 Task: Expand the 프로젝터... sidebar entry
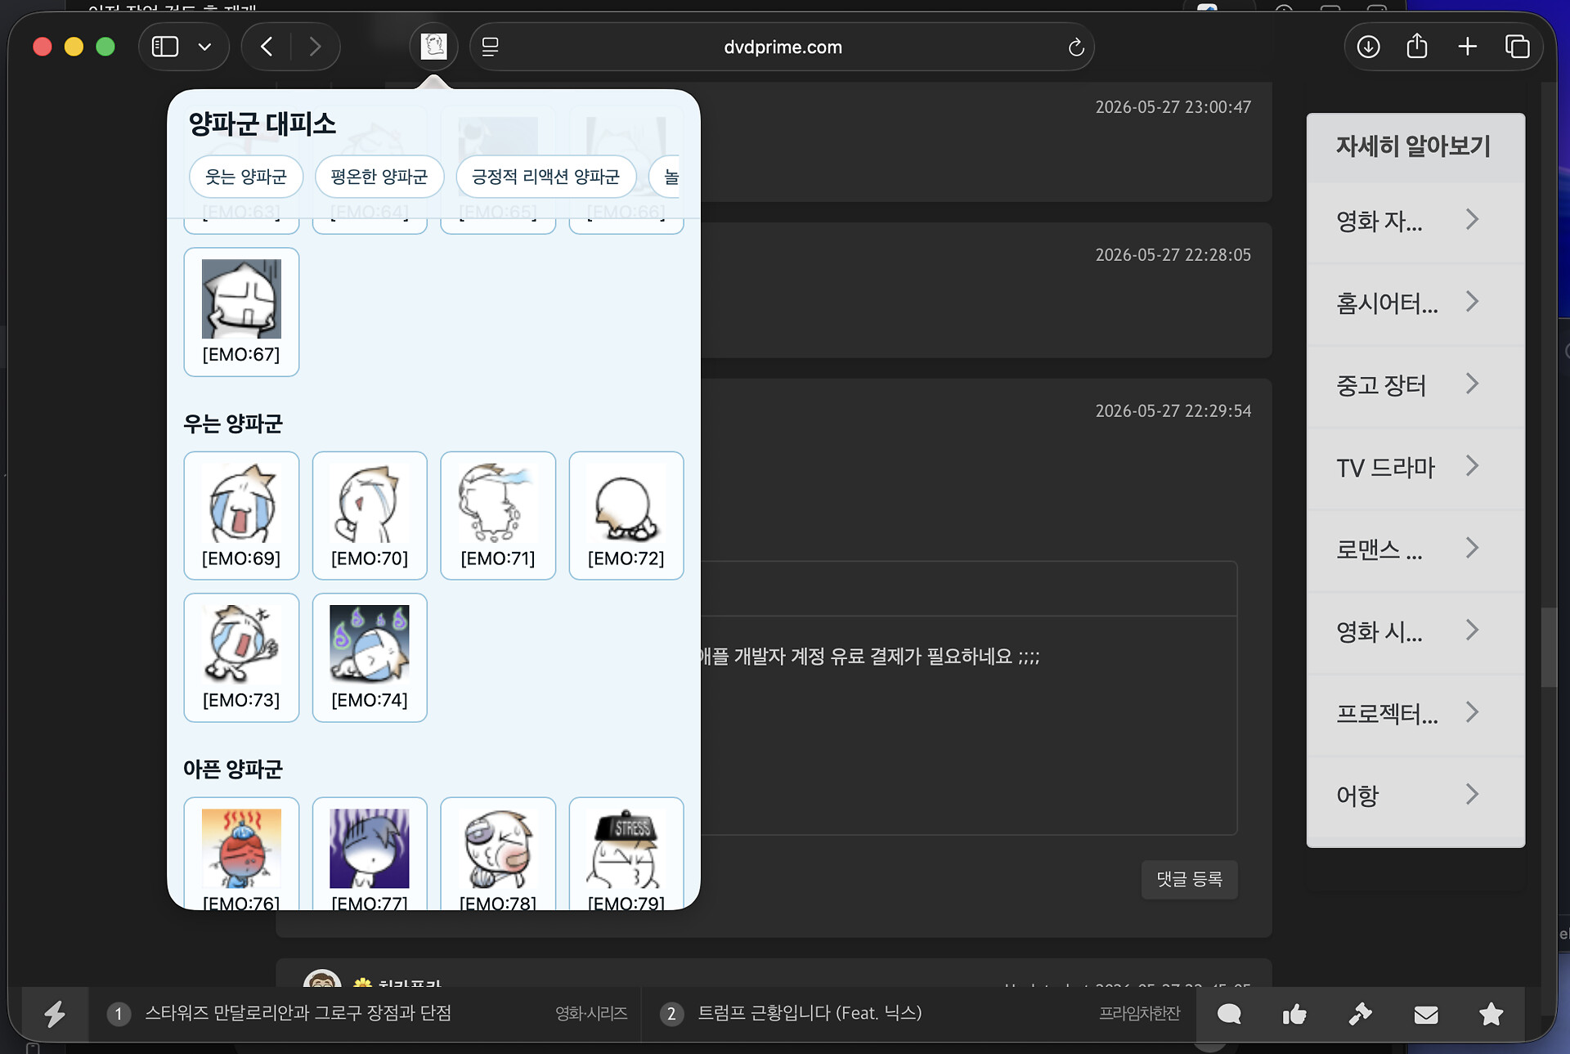point(1415,714)
